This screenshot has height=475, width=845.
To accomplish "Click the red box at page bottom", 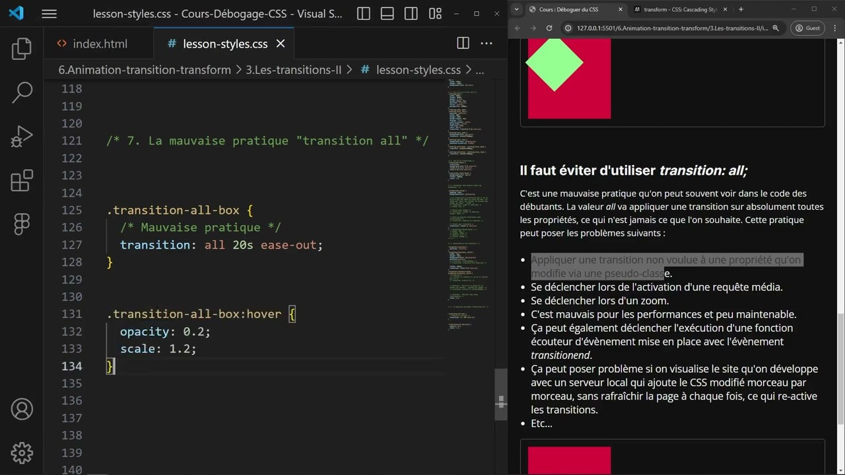I will tap(569, 460).
